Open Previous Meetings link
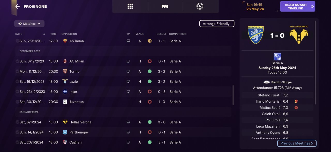Screen dimensions: 331x152 tap(297, 143)
